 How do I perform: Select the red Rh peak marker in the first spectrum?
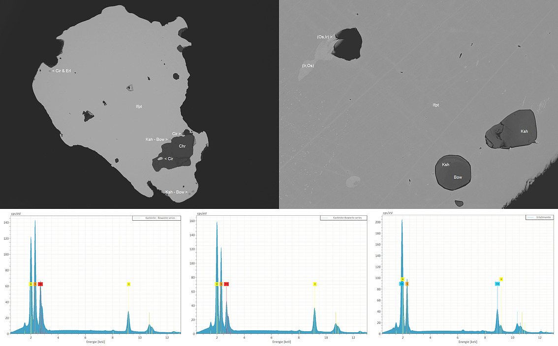[40, 284]
